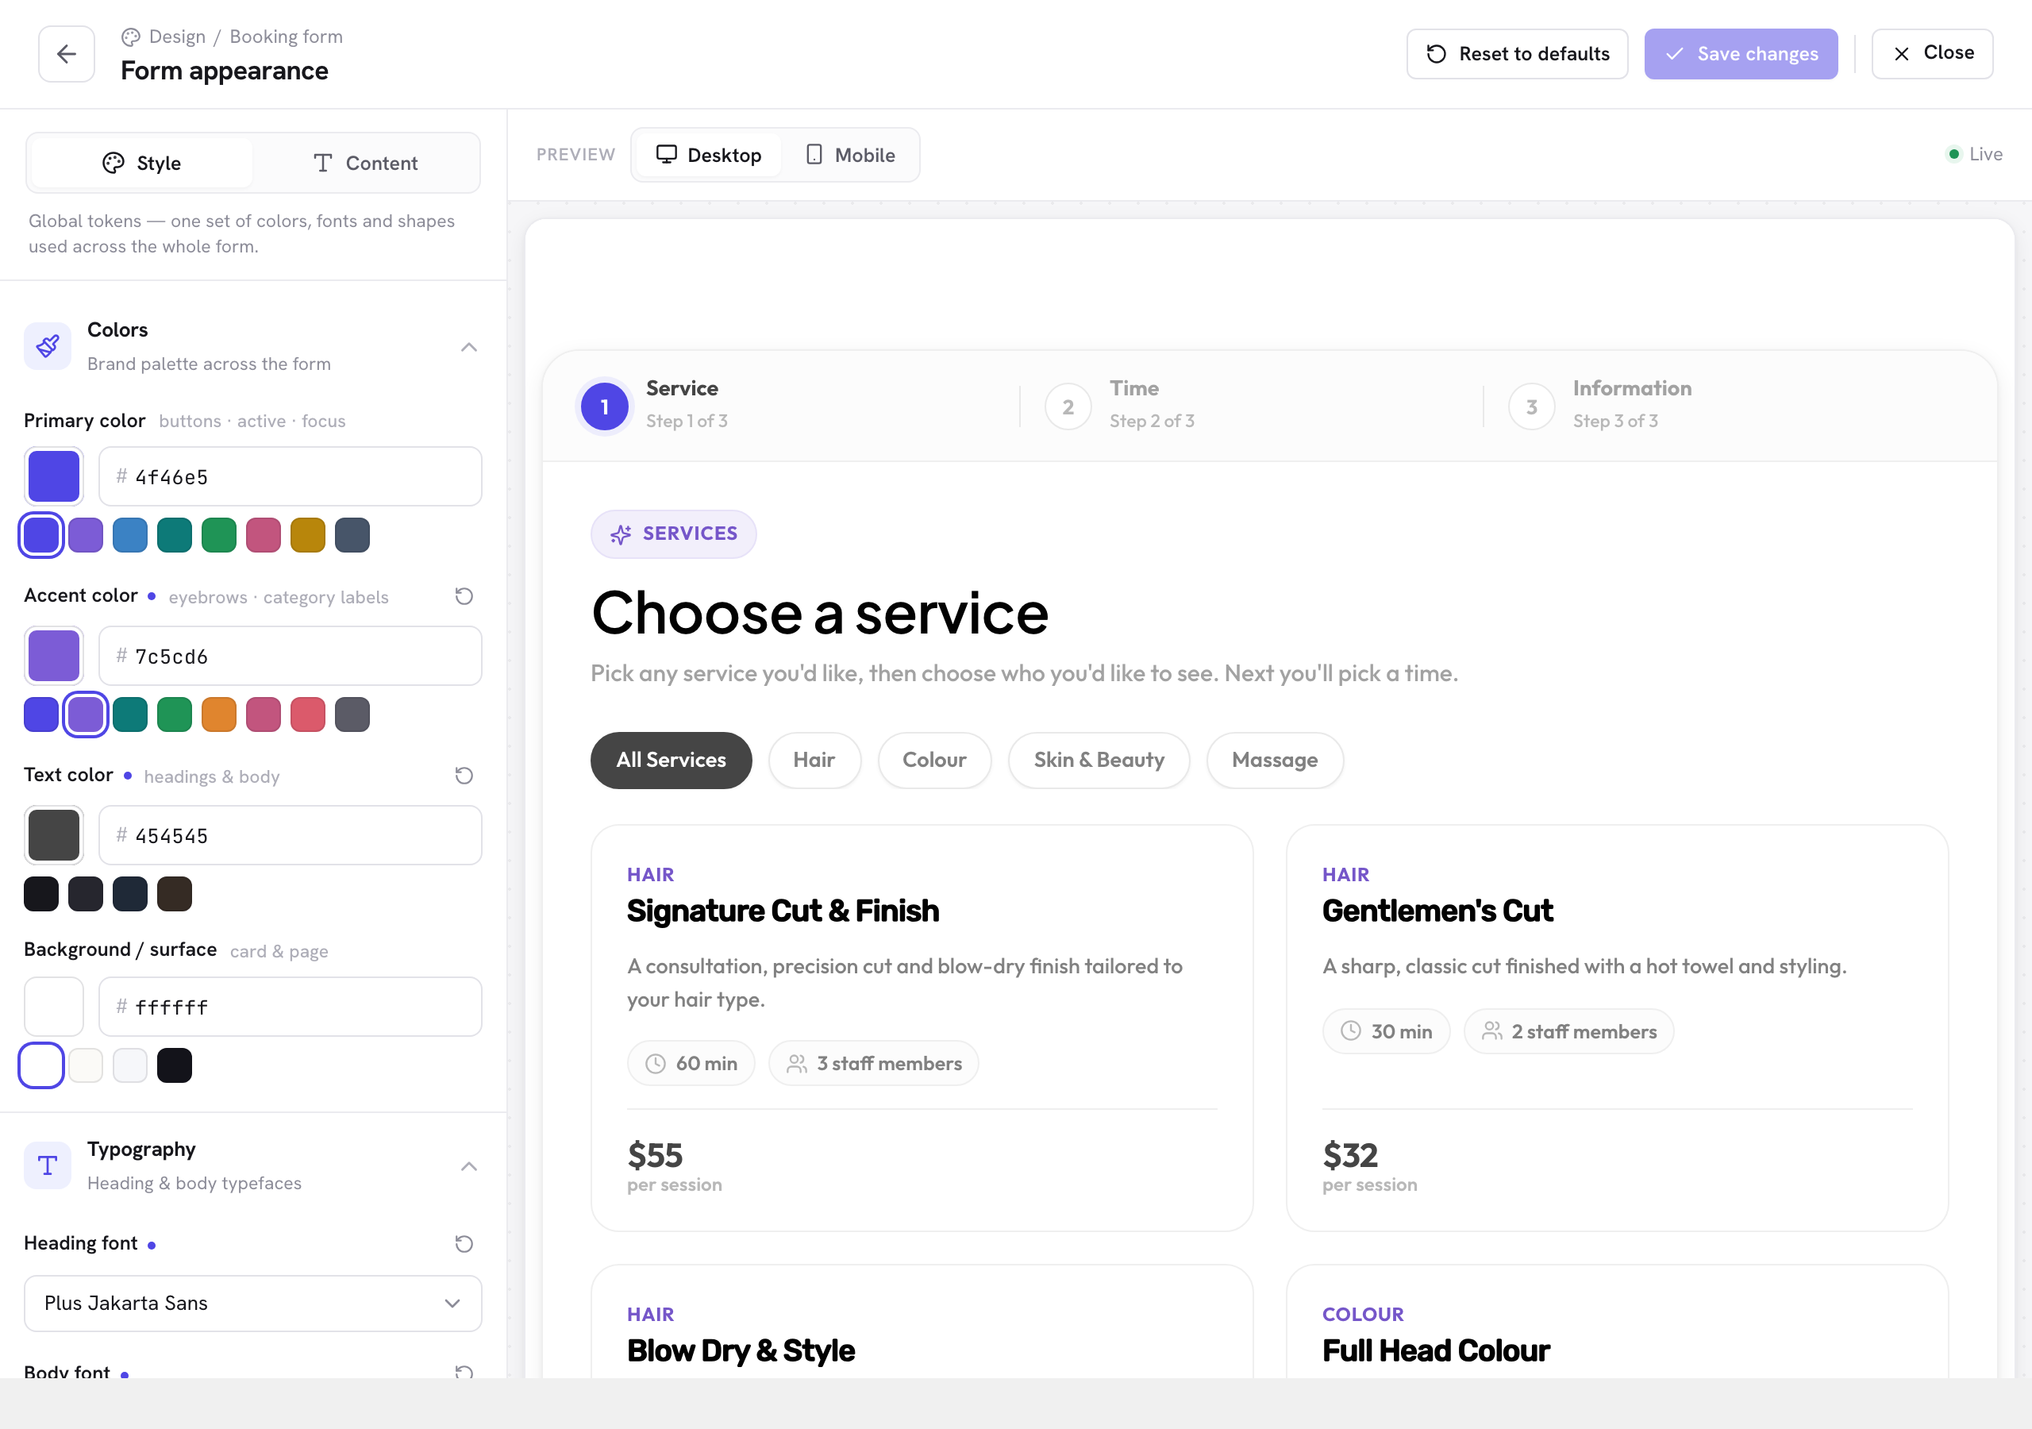Pick dark brown preset for Text color
The width and height of the screenshot is (2032, 1429).
tap(175, 893)
